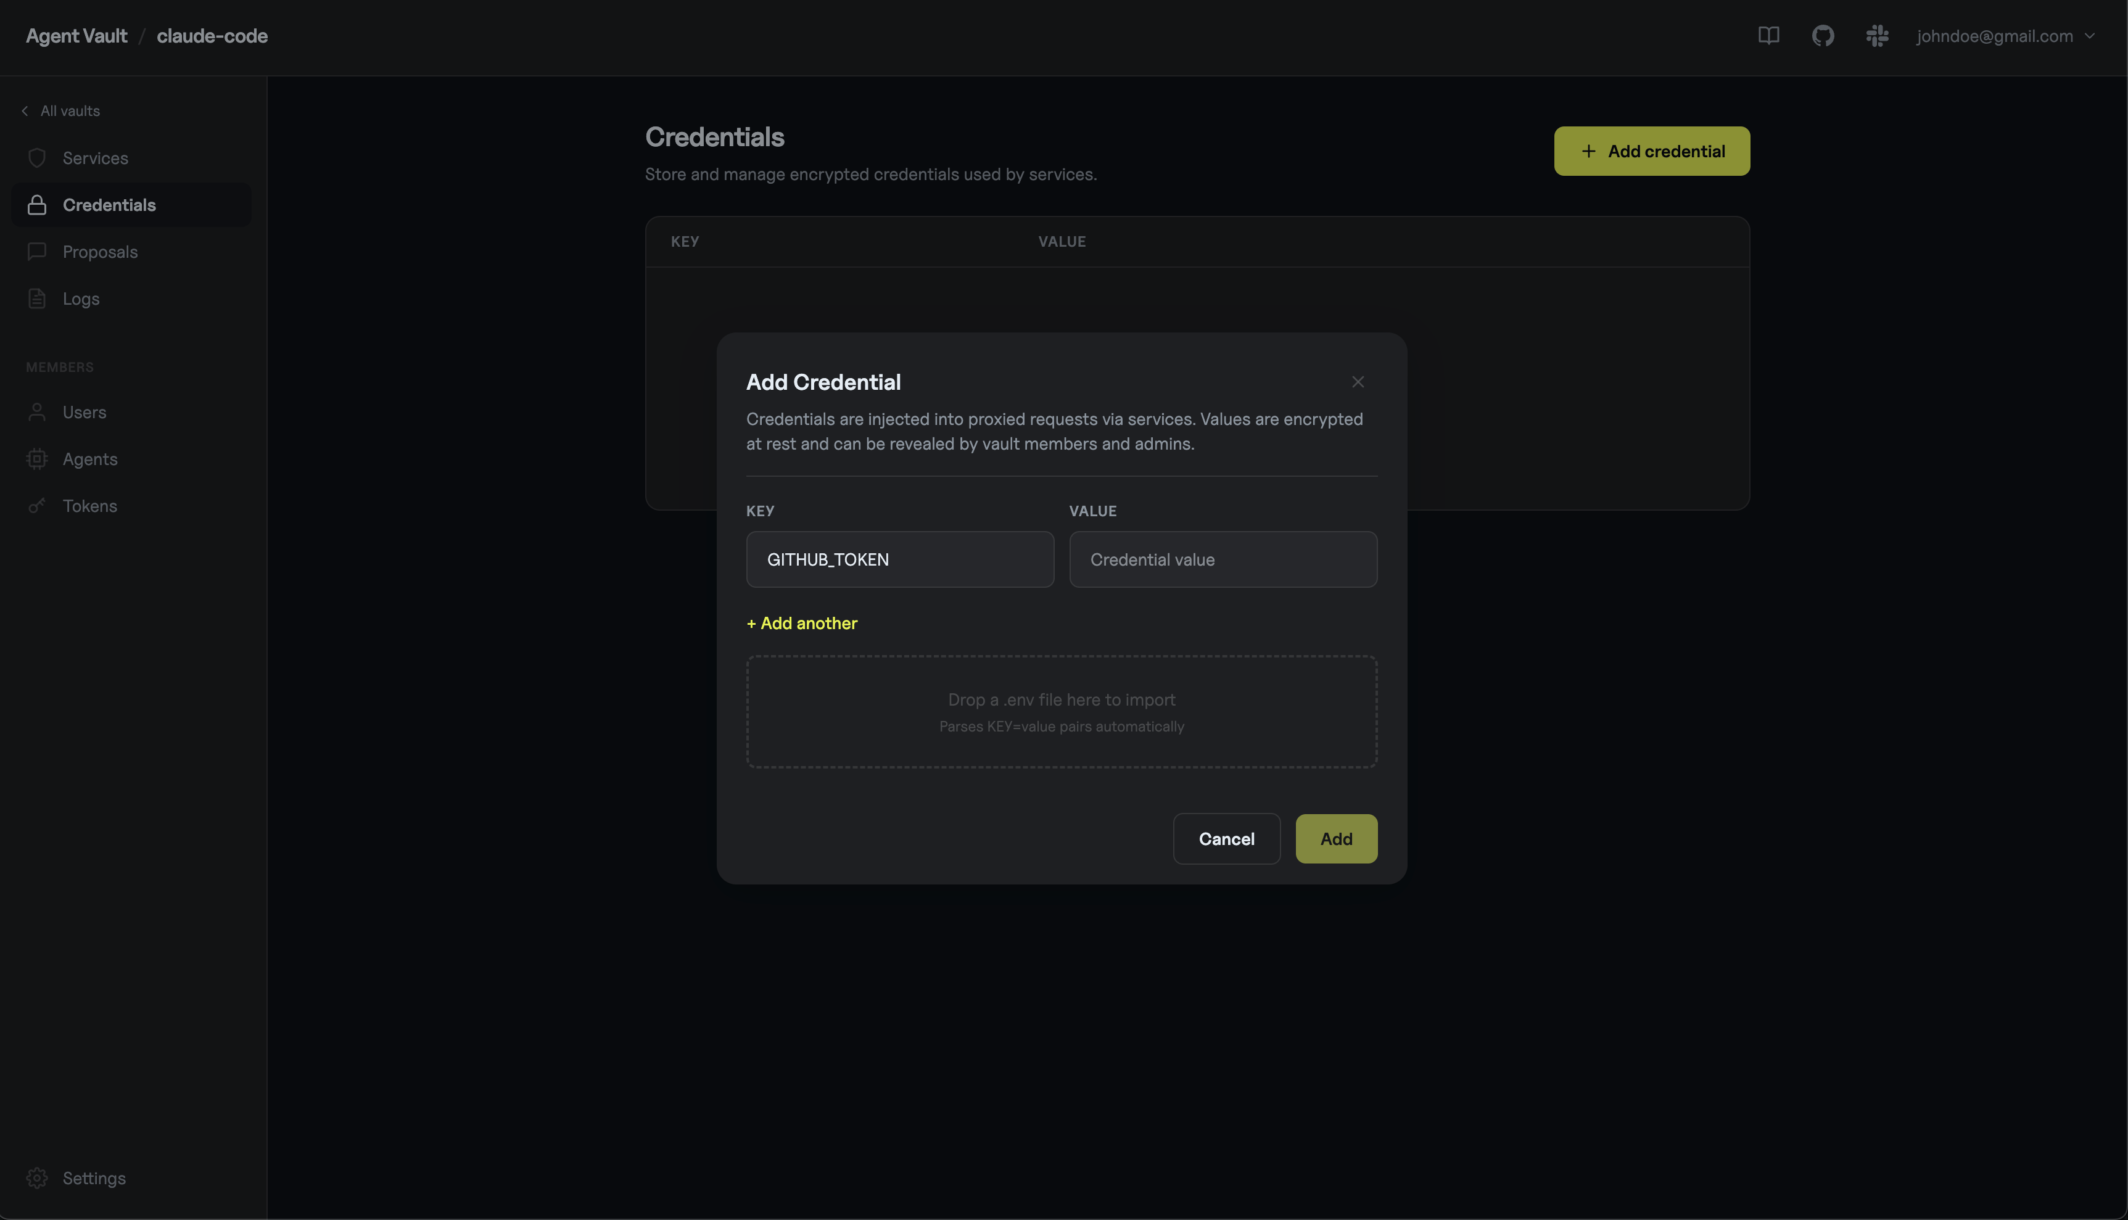The width and height of the screenshot is (2128, 1220).
Task: Click Agent Vault breadcrumb
Action: [76, 36]
